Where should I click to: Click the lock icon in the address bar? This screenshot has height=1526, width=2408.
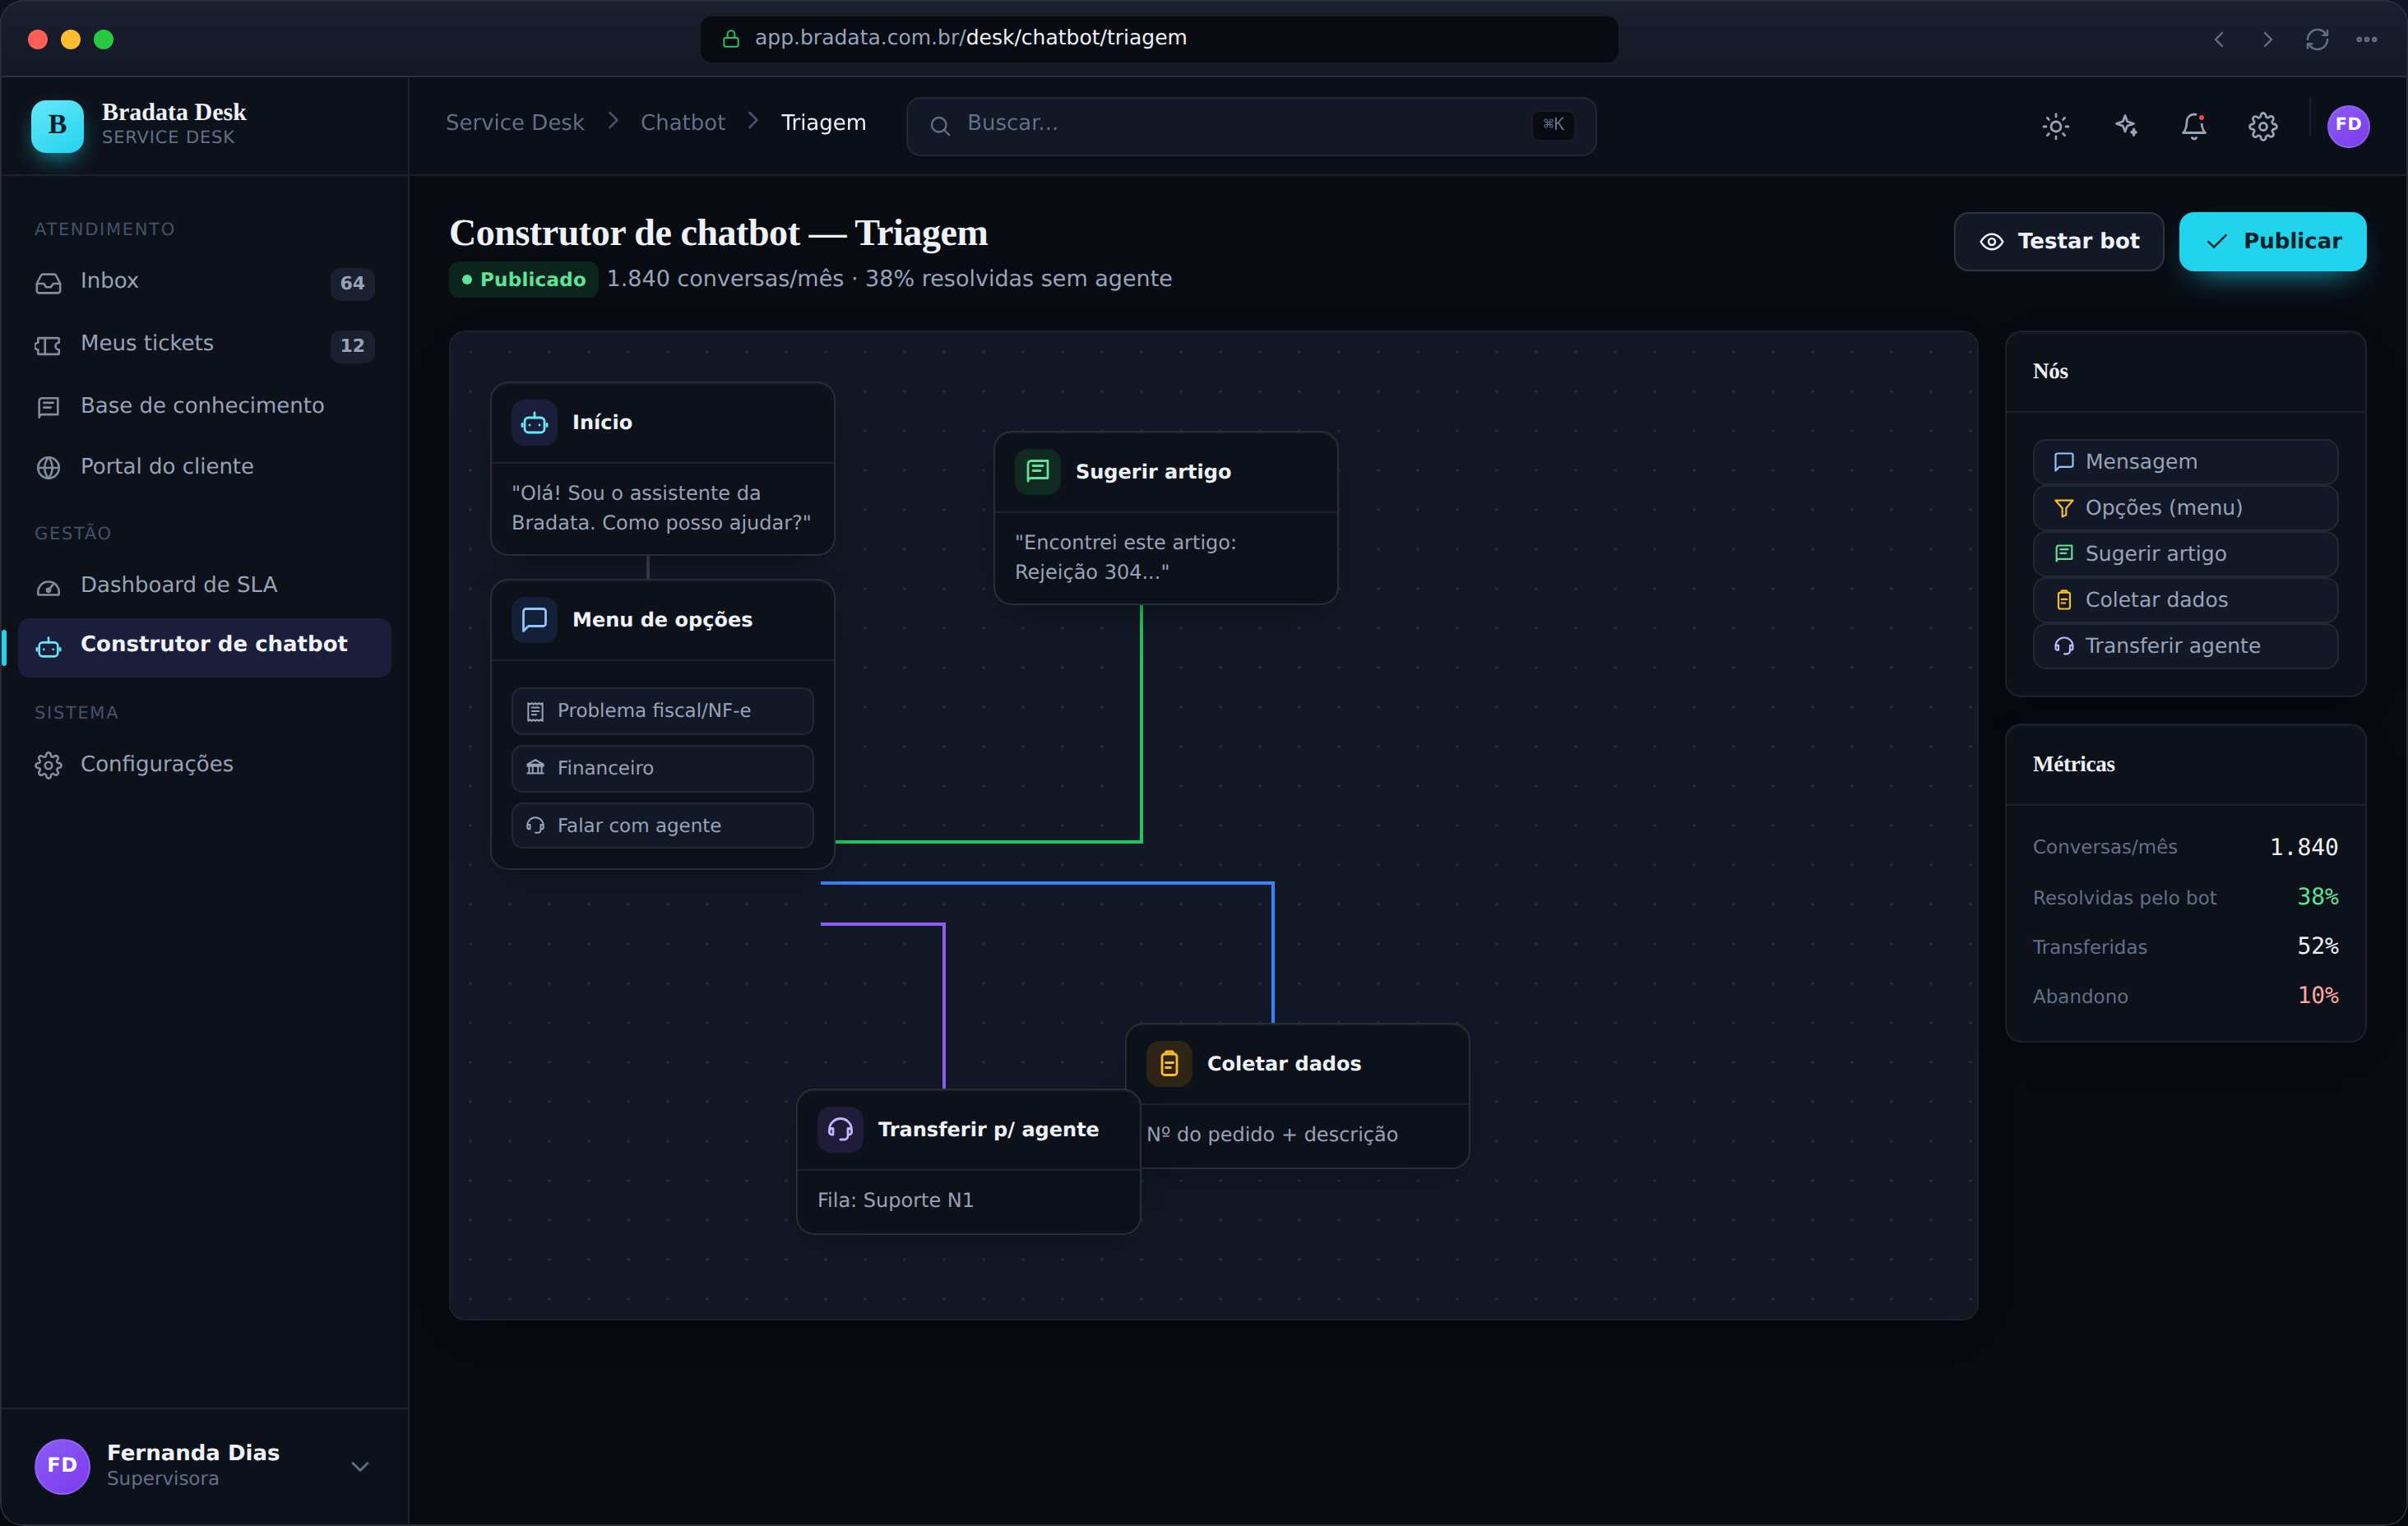pos(731,39)
